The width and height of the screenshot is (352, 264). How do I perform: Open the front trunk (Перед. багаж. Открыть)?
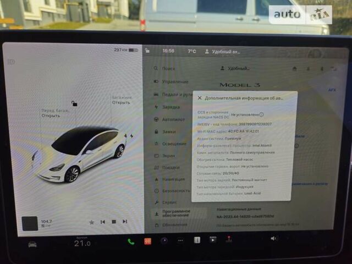[55, 113]
